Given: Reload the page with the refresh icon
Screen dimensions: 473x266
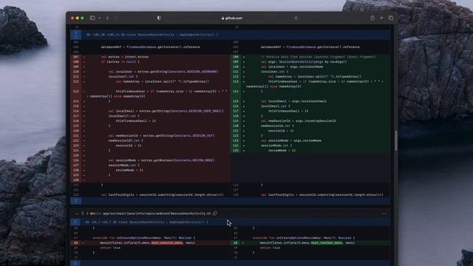Looking at the screenshot, I should point(296,18).
